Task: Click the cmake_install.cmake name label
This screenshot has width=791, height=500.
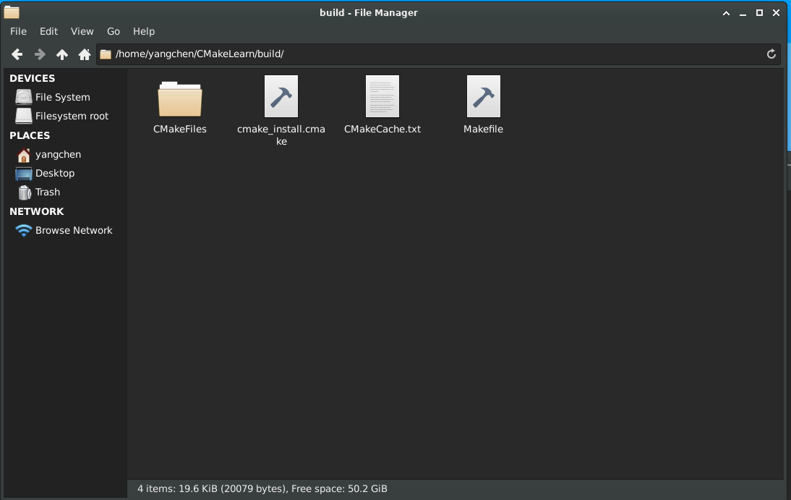Action: click(x=281, y=135)
